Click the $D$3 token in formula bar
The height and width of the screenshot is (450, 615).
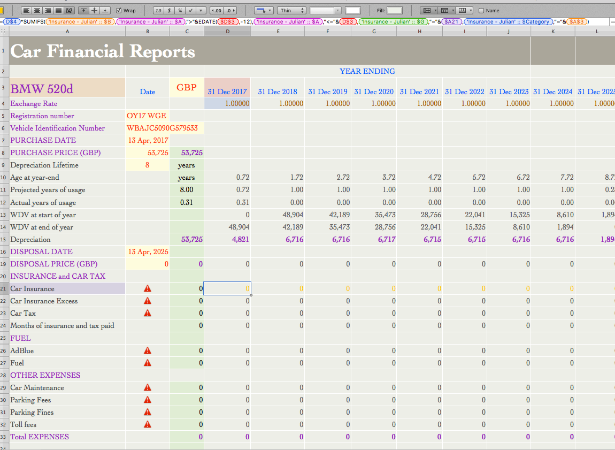click(227, 21)
